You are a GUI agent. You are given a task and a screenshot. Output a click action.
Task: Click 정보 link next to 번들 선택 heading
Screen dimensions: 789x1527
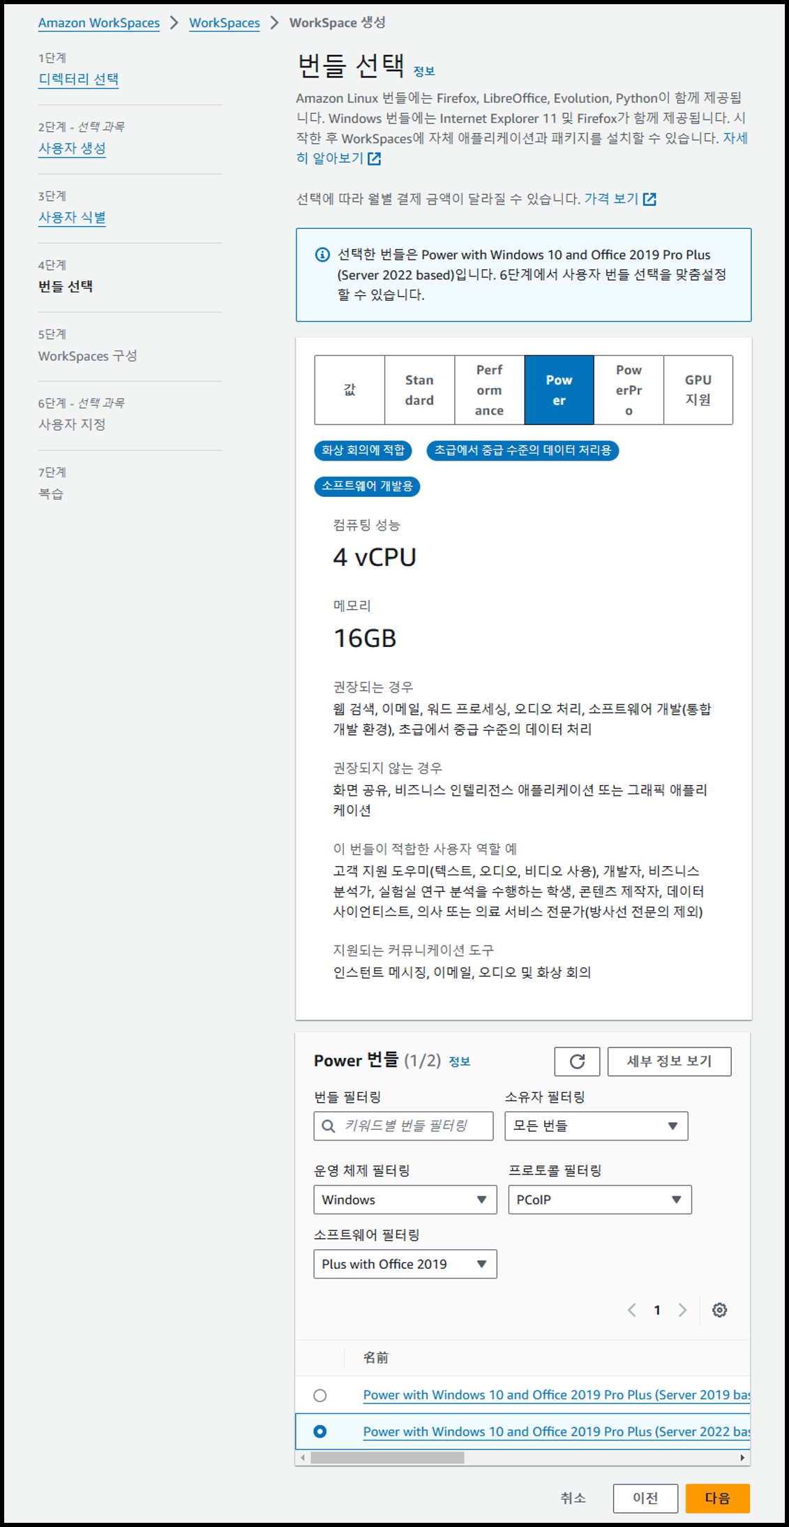point(424,71)
